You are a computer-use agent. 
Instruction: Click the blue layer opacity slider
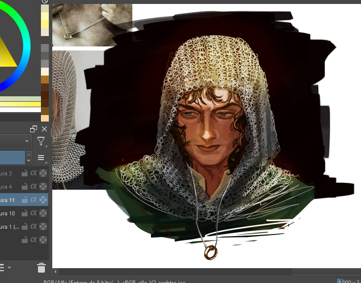click(x=12, y=158)
